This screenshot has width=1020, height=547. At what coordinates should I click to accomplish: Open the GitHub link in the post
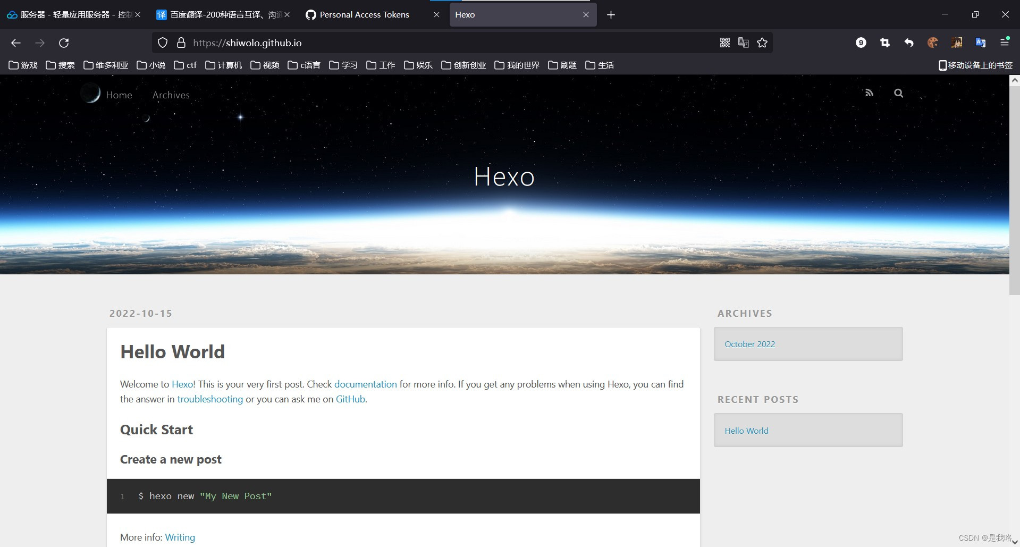350,399
